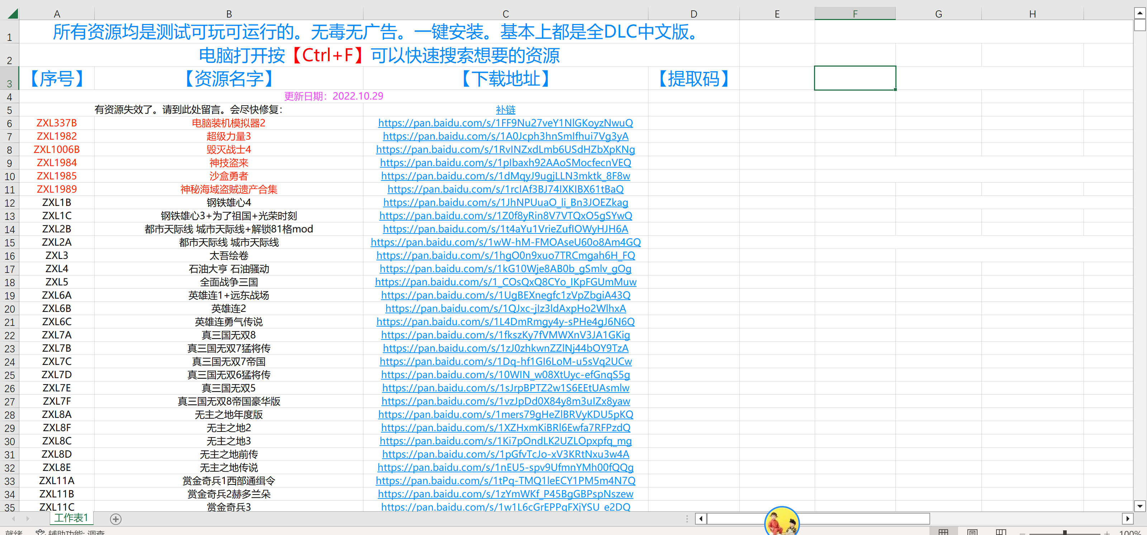The width and height of the screenshot is (1147, 535).
Task: Select cell 神秘海域盗贼遗产合集
Action: click(229, 189)
